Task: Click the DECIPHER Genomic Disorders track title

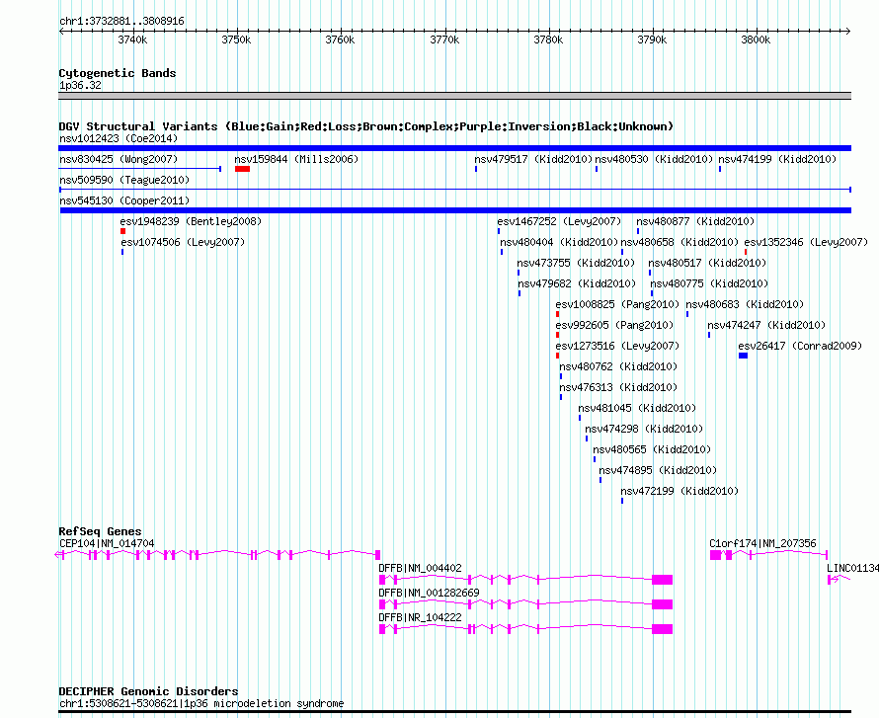Action: coord(148,691)
